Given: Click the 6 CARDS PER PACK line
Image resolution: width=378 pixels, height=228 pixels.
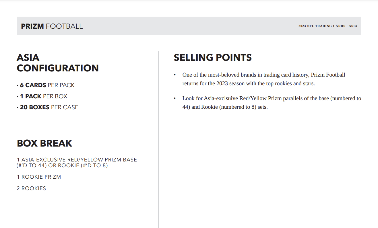Looking at the screenshot, I should [x=47, y=85].
